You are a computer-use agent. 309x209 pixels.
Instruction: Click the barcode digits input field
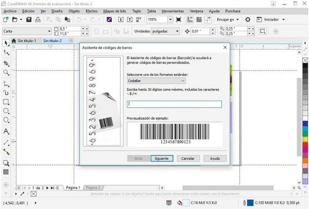pyautogui.click(x=174, y=104)
